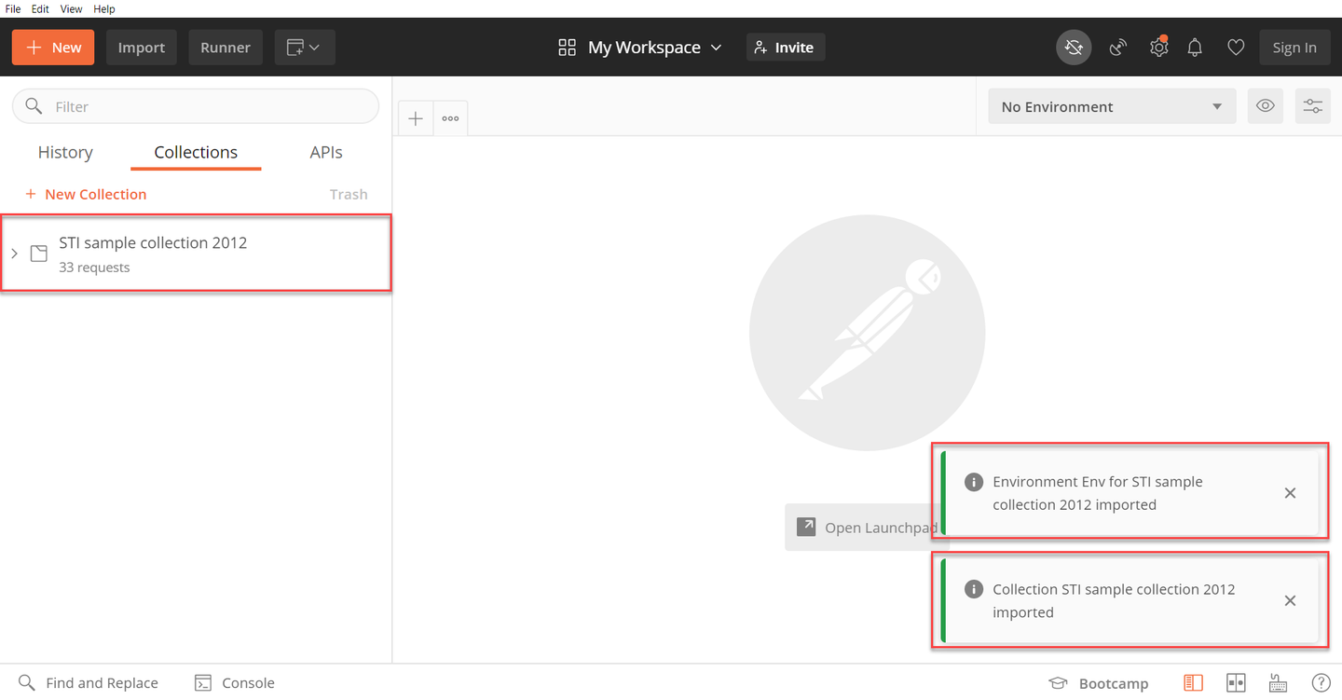This screenshot has height=700, width=1342.
Task: Select the STI sample collection 2012 folder icon
Action: coord(38,254)
